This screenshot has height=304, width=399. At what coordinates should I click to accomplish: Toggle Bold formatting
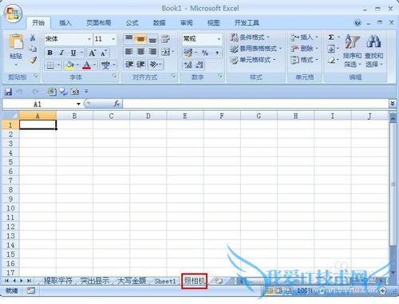(49, 53)
